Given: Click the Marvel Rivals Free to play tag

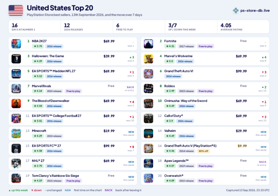Looking at the screenshot, I should [x=73, y=91].
